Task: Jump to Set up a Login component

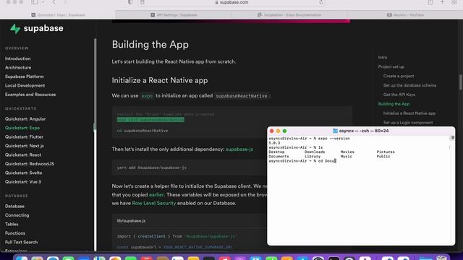Action: (408, 123)
